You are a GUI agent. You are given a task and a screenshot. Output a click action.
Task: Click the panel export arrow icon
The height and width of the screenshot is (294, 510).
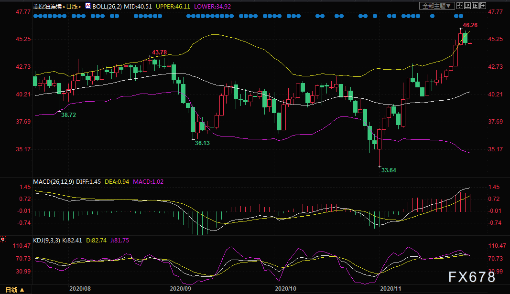tap(483, 6)
